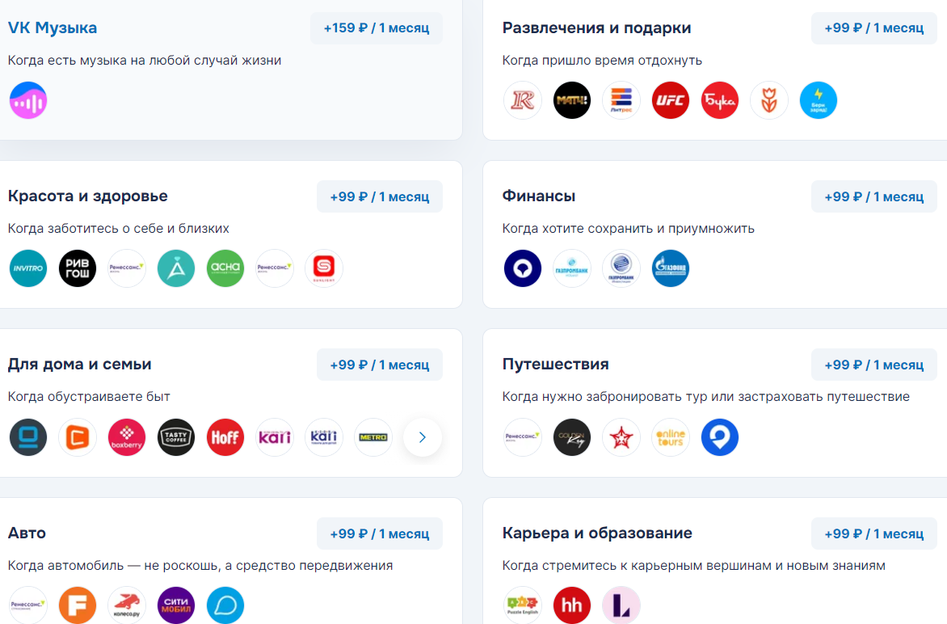Viewport: 947px width, 624px height.
Task: Add Развлечения и подарки for +99 ₽
Action: [x=874, y=28]
